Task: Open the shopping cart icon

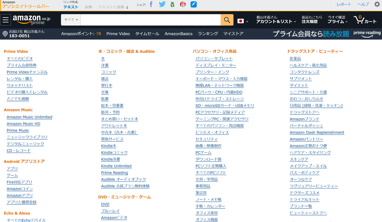Action: pos(365,19)
